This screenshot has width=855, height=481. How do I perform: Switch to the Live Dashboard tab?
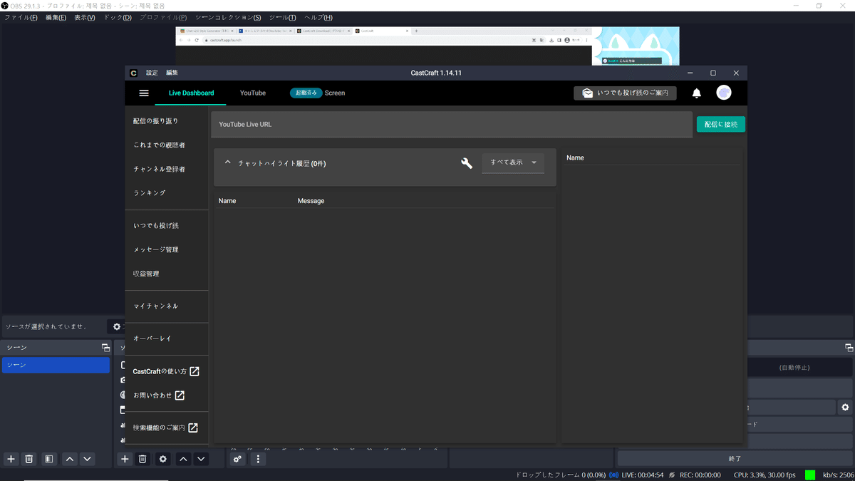coord(191,93)
